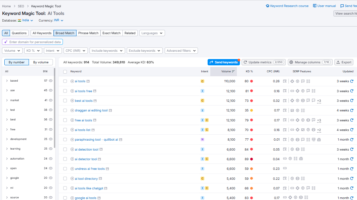View SERP for 'ai tools' row
Image resolution: width=357 pixels, height=200 pixels.
pos(285,81)
